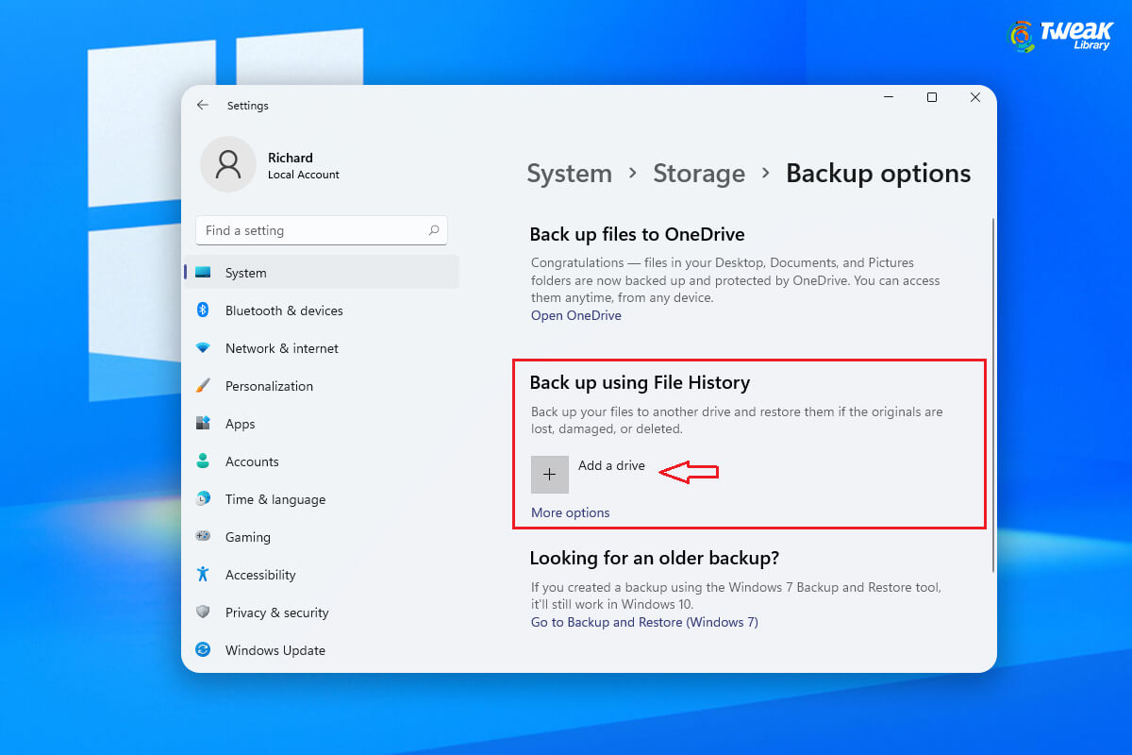Open the More options link
The width and height of the screenshot is (1132, 755).
(570, 512)
